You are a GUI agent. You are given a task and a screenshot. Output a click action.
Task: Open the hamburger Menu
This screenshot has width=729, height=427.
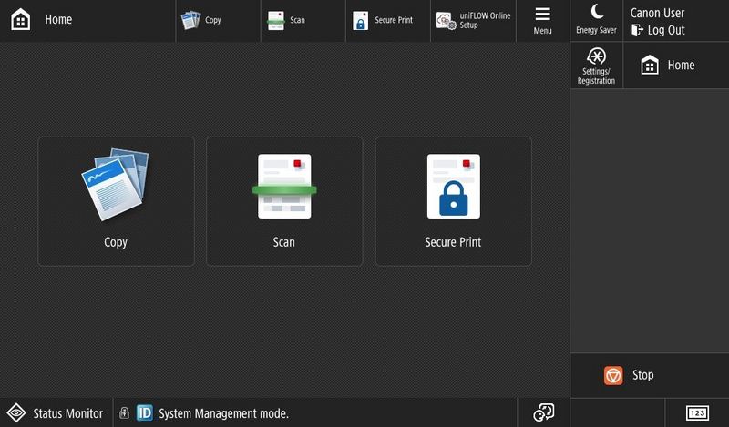pyautogui.click(x=542, y=20)
